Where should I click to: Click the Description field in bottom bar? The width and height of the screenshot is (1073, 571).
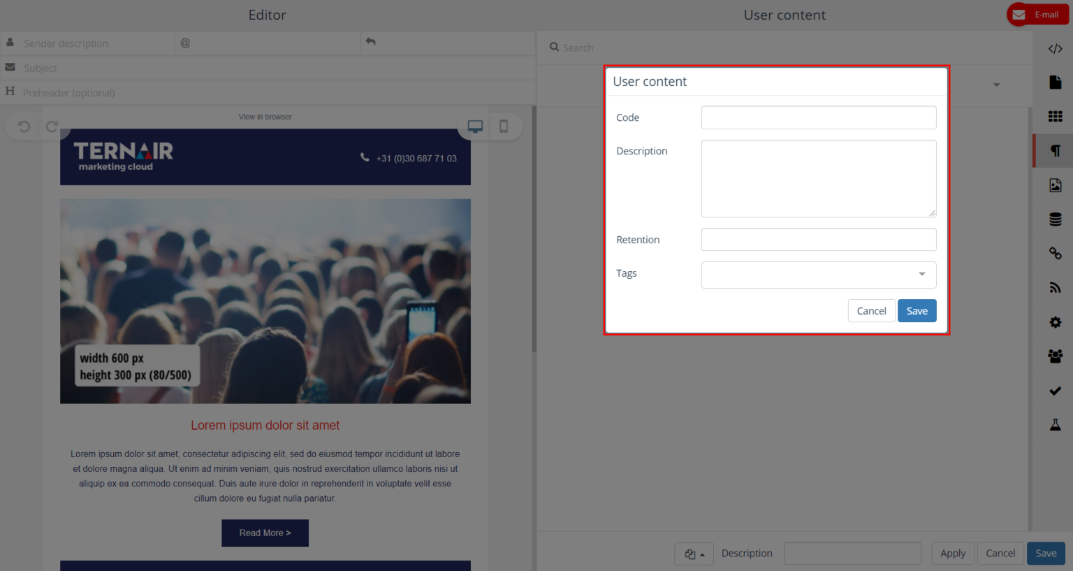(x=852, y=554)
